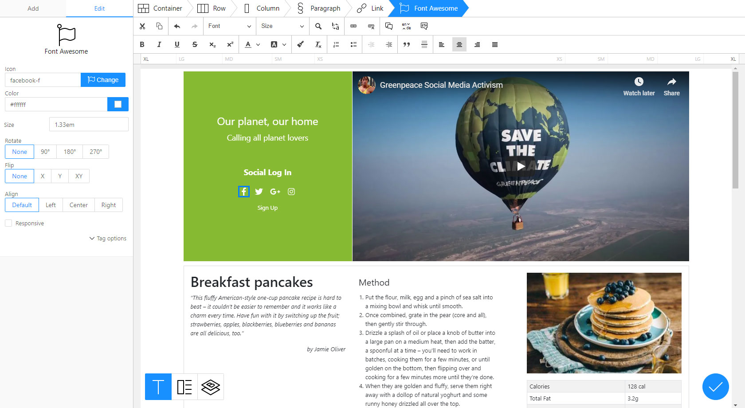The height and width of the screenshot is (408, 745).
Task: Open the text color dropdown arrow
Action: pyautogui.click(x=258, y=44)
